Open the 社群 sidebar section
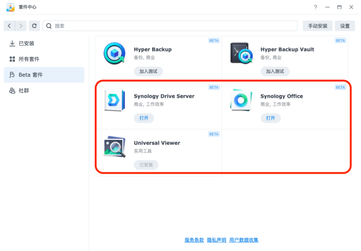Viewport: 361px width, 251px height. tap(44, 90)
